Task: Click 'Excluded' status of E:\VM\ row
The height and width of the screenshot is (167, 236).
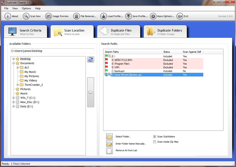Action: pyautogui.click(x=168, y=67)
